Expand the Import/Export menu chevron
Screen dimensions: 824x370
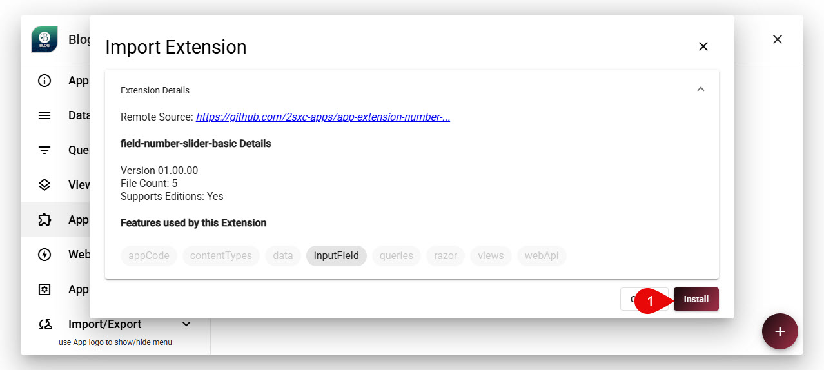(186, 324)
